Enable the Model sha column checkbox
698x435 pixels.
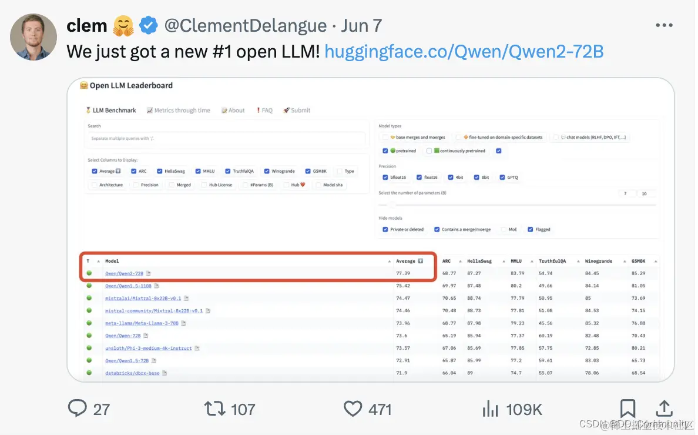coord(318,185)
